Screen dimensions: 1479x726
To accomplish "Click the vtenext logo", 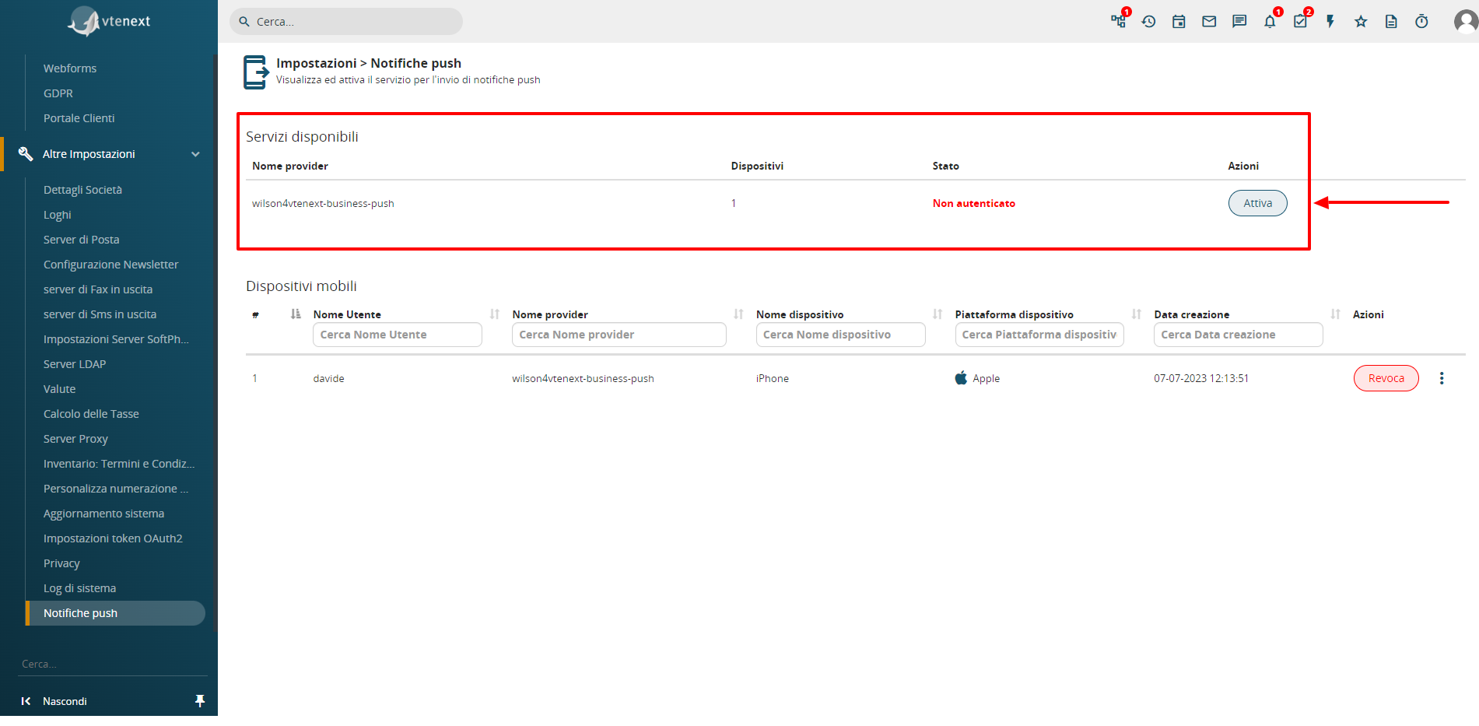I will pos(109,21).
